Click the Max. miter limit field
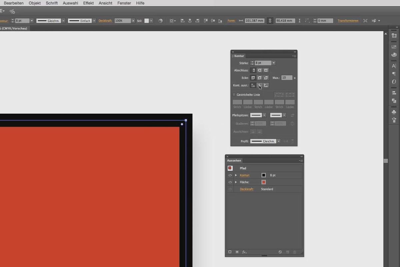The width and height of the screenshot is (400, 267). point(287,78)
